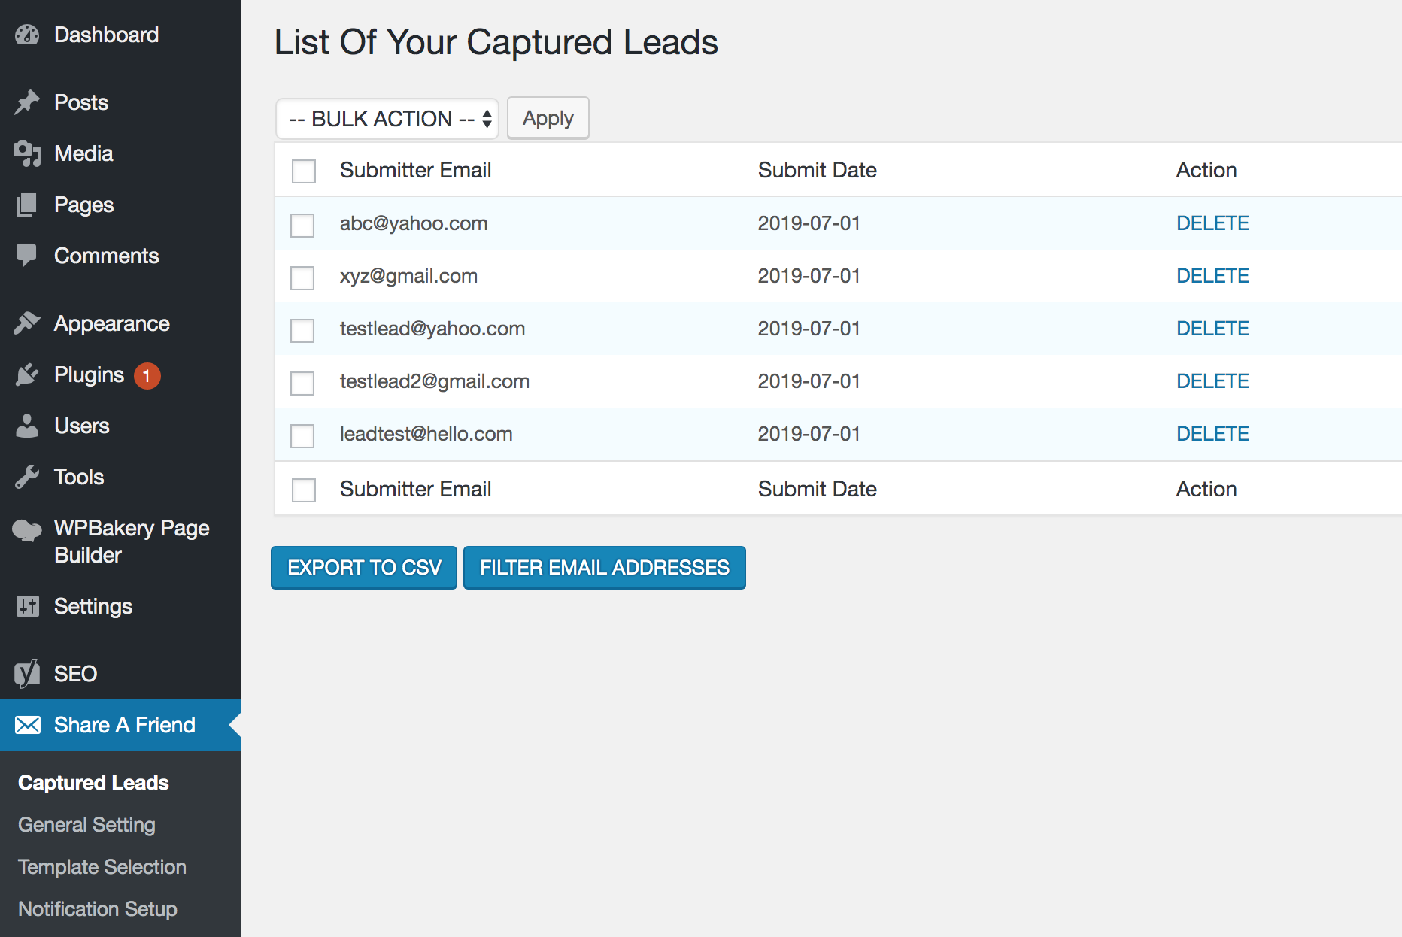Click the Appearance paintbrush icon
The image size is (1402, 937).
pyautogui.click(x=27, y=323)
